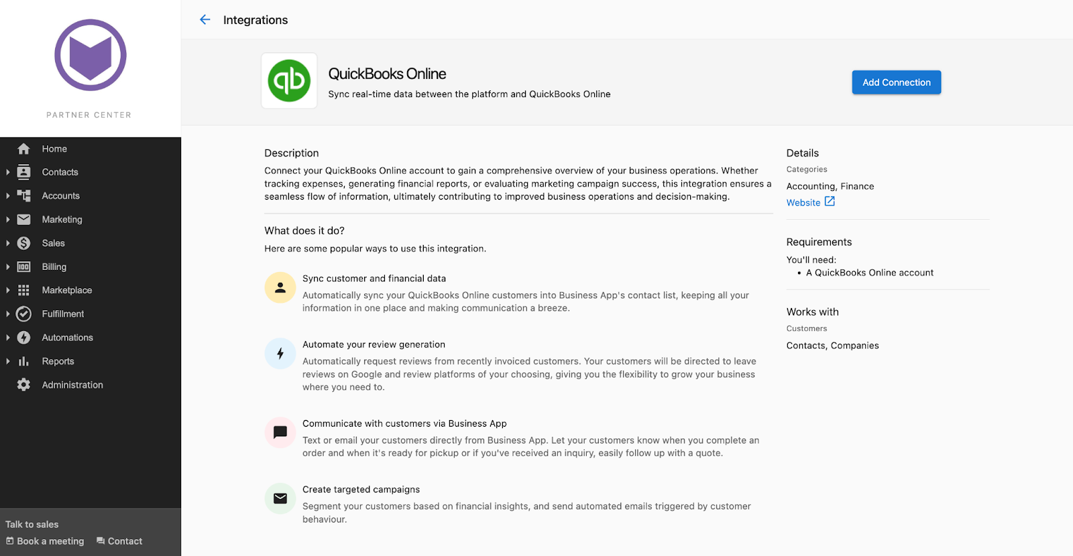Click the Contact sales link
The width and height of the screenshot is (1073, 556).
coord(125,541)
